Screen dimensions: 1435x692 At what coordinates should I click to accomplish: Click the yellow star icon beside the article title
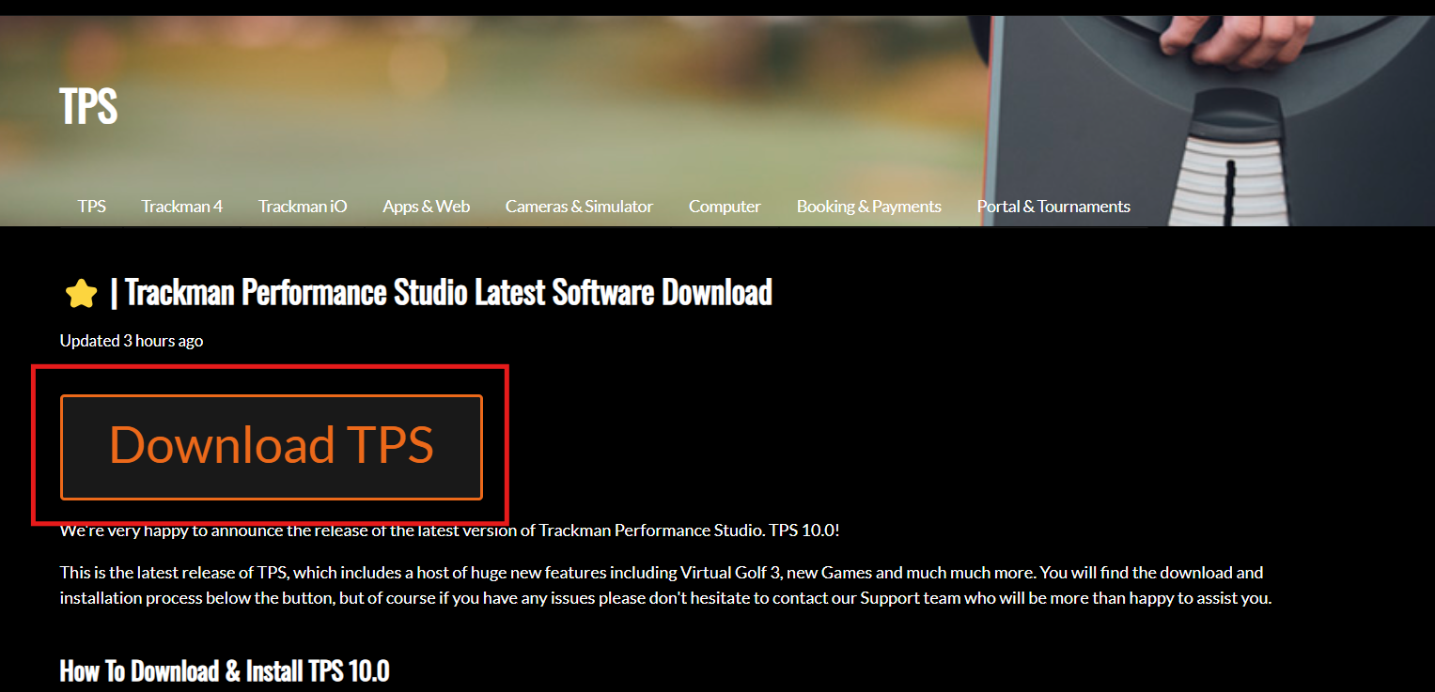point(81,292)
